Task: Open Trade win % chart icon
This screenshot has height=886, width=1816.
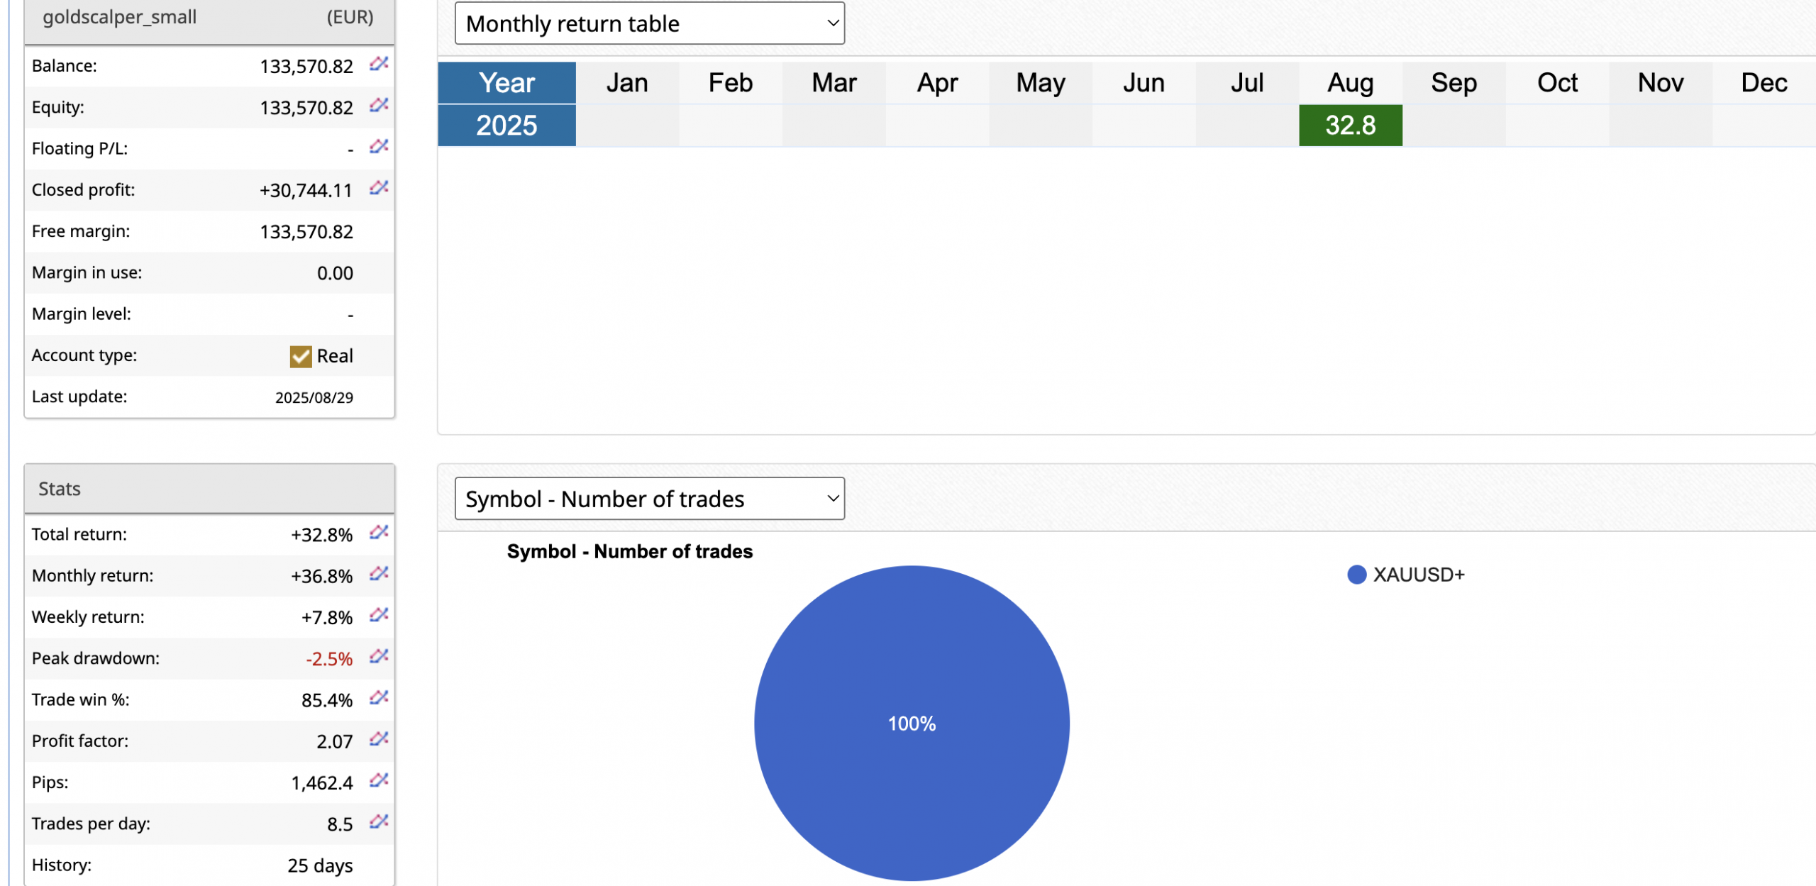Action: pyautogui.click(x=379, y=698)
